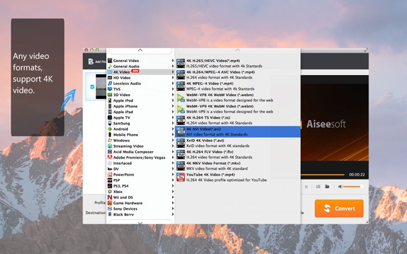The image size is (407, 254).
Task: Select the Apple iPod category
Action: [141, 100]
